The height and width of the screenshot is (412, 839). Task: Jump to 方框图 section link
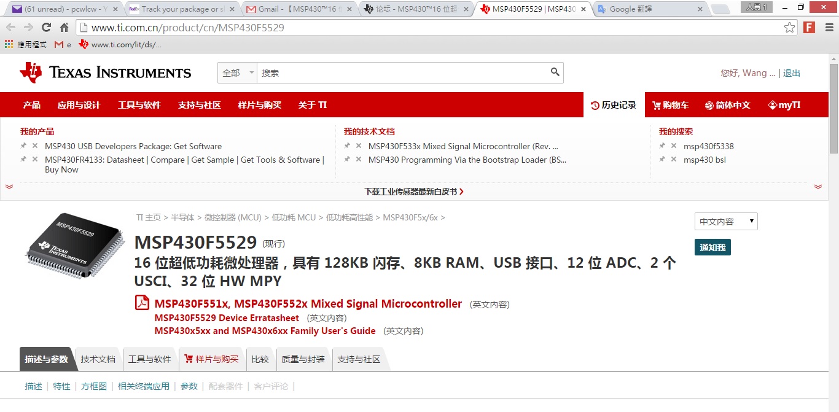(x=94, y=386)
